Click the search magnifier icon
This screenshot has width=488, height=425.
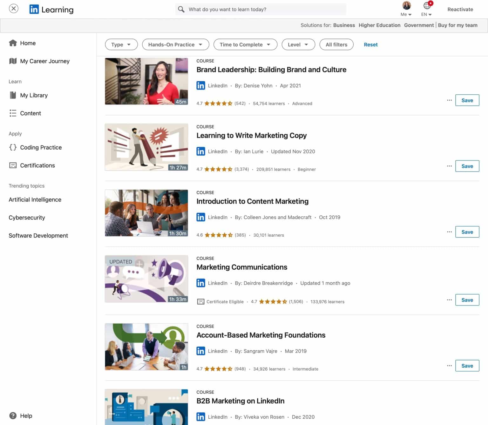181,9
